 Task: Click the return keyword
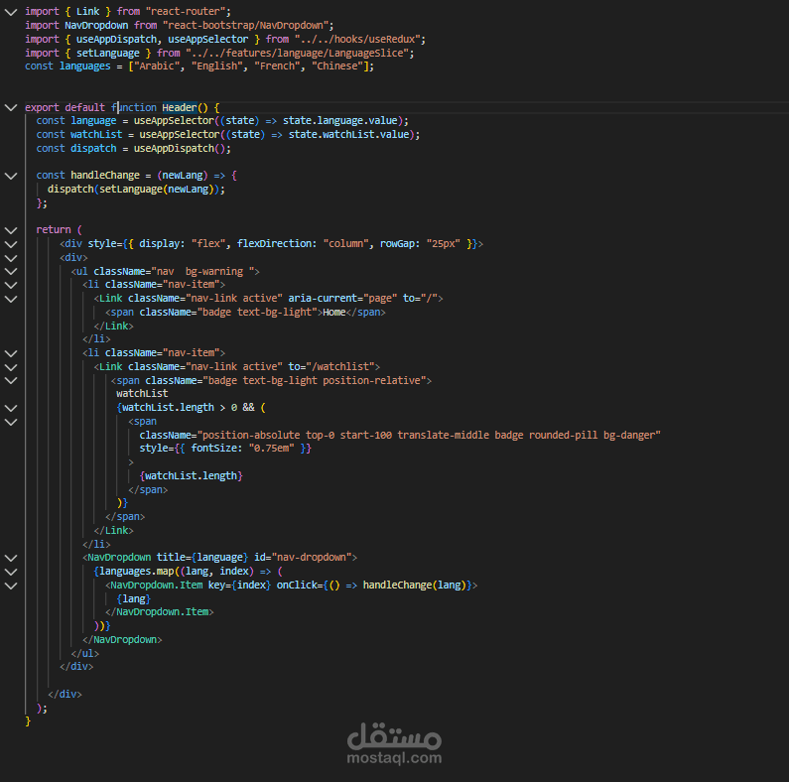(x=54, y=229)
